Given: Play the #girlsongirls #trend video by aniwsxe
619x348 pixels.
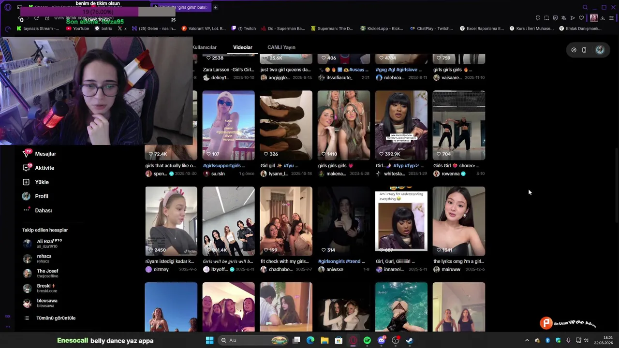Looking at the screenshot, I should (x=344, y=221).
